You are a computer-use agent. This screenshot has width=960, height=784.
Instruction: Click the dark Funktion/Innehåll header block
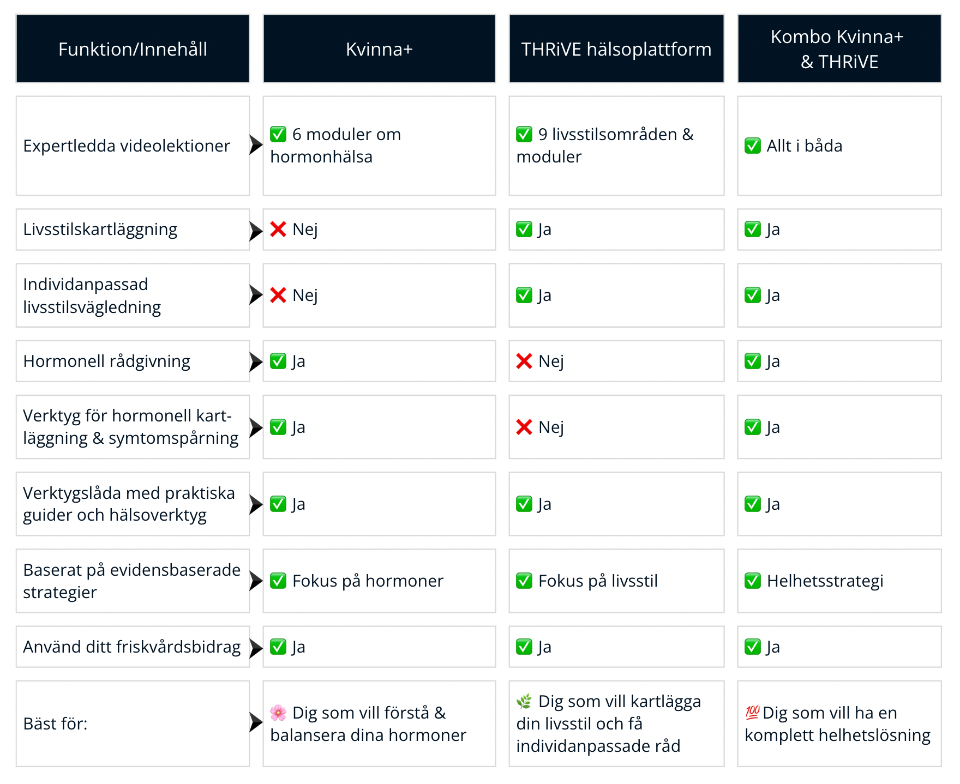[133, 49]
